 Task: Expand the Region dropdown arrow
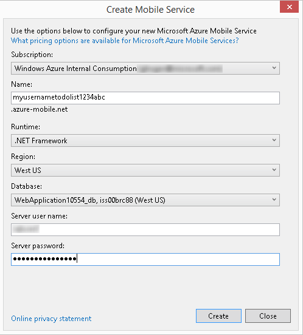(274, 170)
